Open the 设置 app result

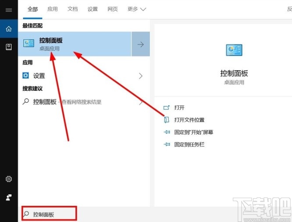[x=84, y=76]
